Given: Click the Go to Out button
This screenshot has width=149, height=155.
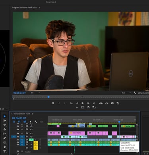Looking at the screenshot, I should point(94,103).
